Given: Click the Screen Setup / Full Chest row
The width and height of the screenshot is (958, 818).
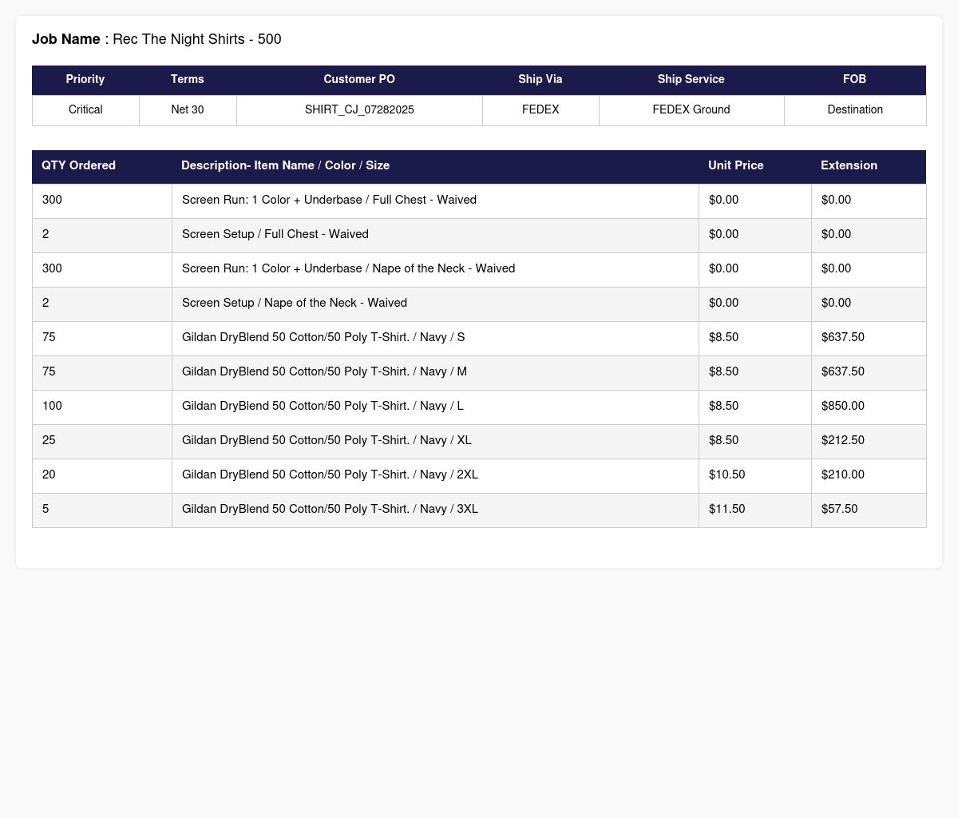Looking at the screenshot, I should [275, 235].
